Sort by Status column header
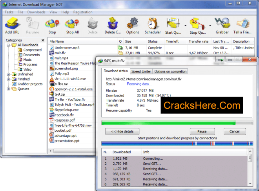 coord(155,42)
